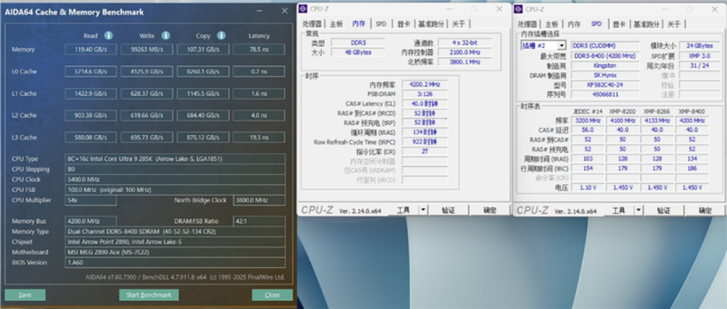Click the Memory Write value 99263 MB/s
Image resolution: width=727 pixels, height=309 pixels.
pyautogui.click(x=147, y=50)
